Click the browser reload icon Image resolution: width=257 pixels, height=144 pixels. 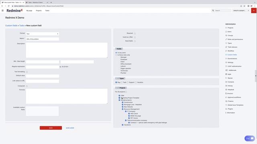9,6
